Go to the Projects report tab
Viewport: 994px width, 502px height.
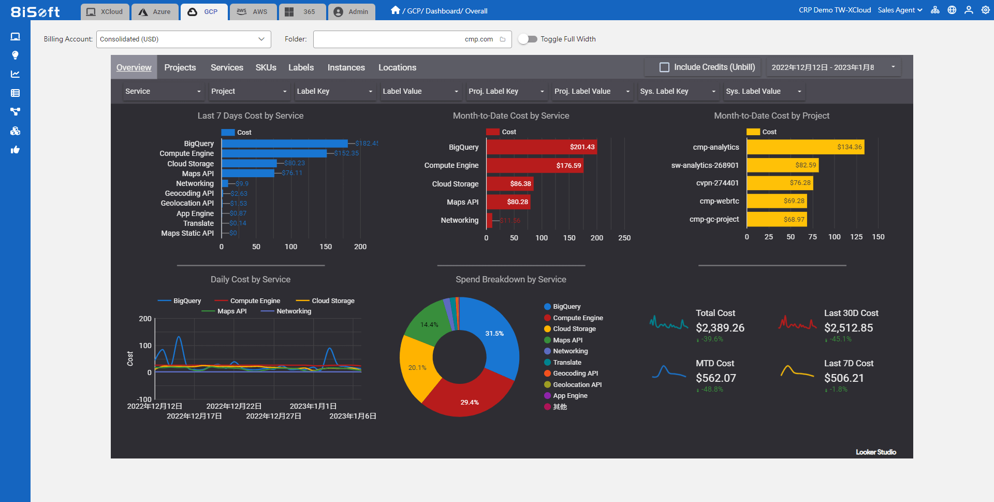click(180, 67)
